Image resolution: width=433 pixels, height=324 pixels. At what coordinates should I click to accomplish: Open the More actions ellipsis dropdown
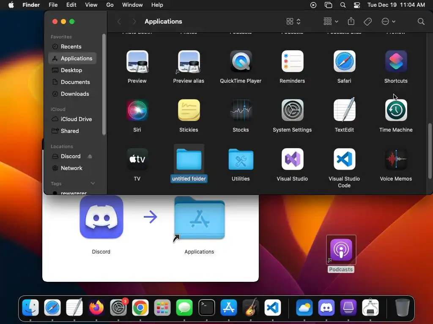(x=388, y=22)
